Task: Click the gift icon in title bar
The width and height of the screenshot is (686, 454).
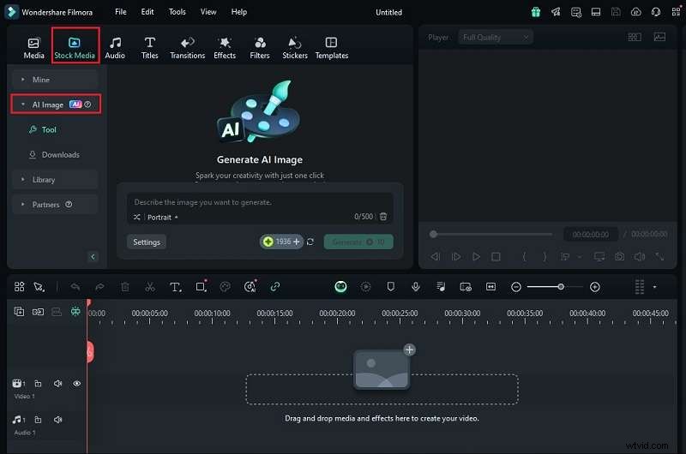Action: [x=536, y=12]
